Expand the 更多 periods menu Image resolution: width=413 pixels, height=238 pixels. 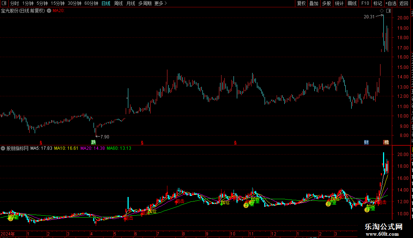point(160,3)
